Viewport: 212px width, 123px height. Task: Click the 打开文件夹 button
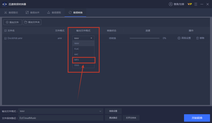coord(131,118)
